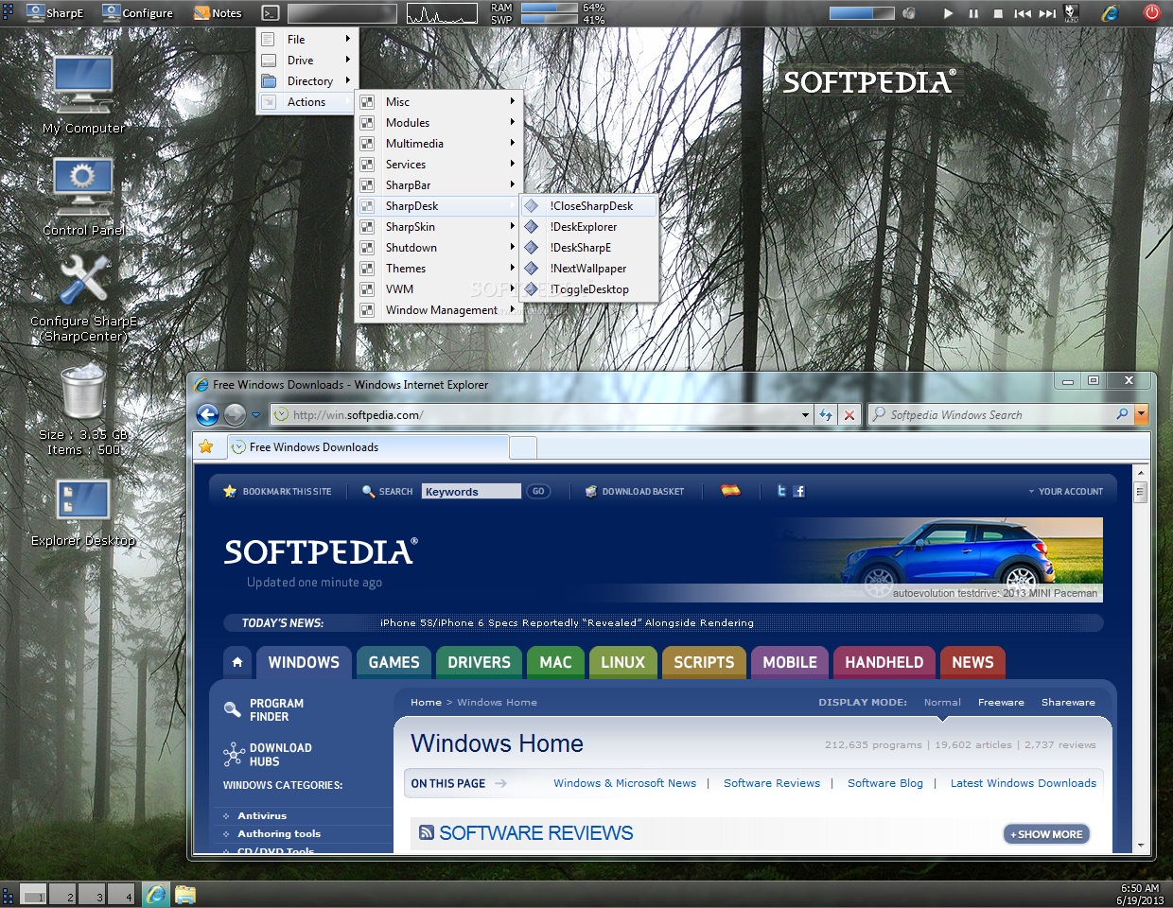Open the File submenu

click(x=307, y=40)
